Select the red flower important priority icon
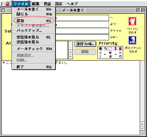This screenshot has height=137, width=147. click(120, 49)
